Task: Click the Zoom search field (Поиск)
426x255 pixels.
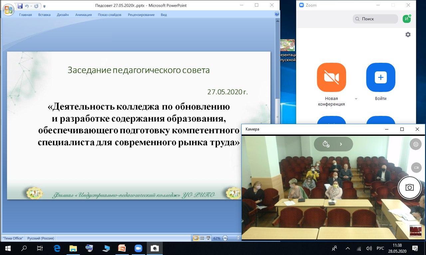Action: tap(375, 19)
